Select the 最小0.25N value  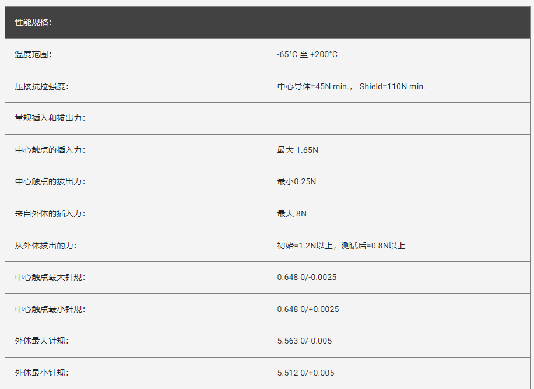pos(296,181)
